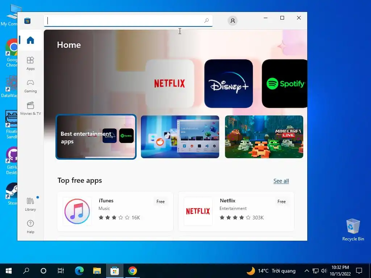The width and height of the screenshot is (371, 278).
Task: Open the Netflix app icon in Top free apps
Action: pos(198,211)
